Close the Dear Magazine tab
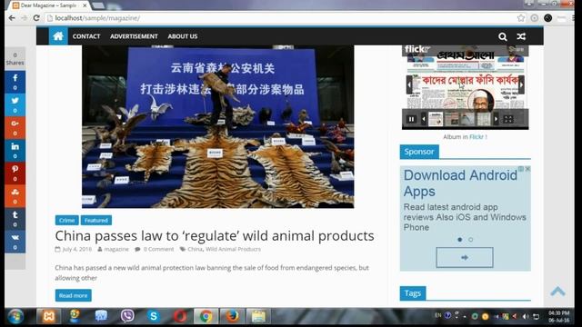Image resolution: width=582 pixels, height=327 pixels. point(85,5)
